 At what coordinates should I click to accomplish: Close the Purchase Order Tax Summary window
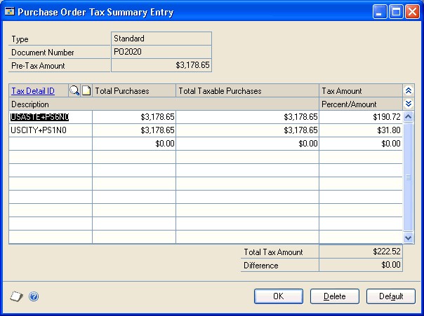(412, 12)
